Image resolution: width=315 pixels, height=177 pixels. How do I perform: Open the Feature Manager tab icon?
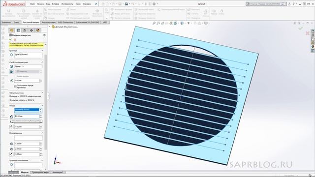coord(12,30)
